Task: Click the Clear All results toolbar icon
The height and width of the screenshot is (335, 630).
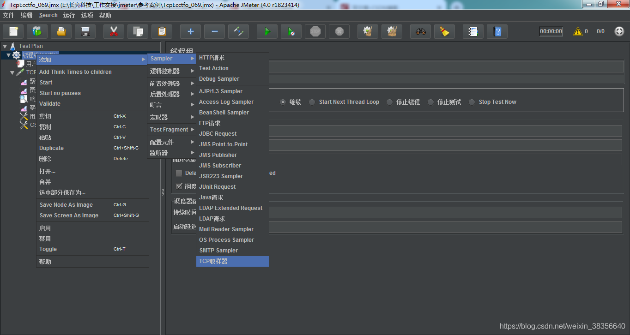Action: (x=392, y=31)
